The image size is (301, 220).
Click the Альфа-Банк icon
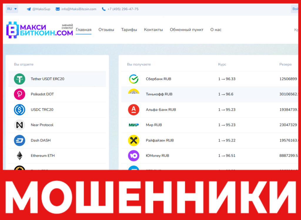(x=134, y=109)
